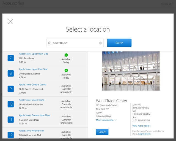Click green availability check for Upper West Side
This screenshot has height=141, width=176.
tap(66, 55)
